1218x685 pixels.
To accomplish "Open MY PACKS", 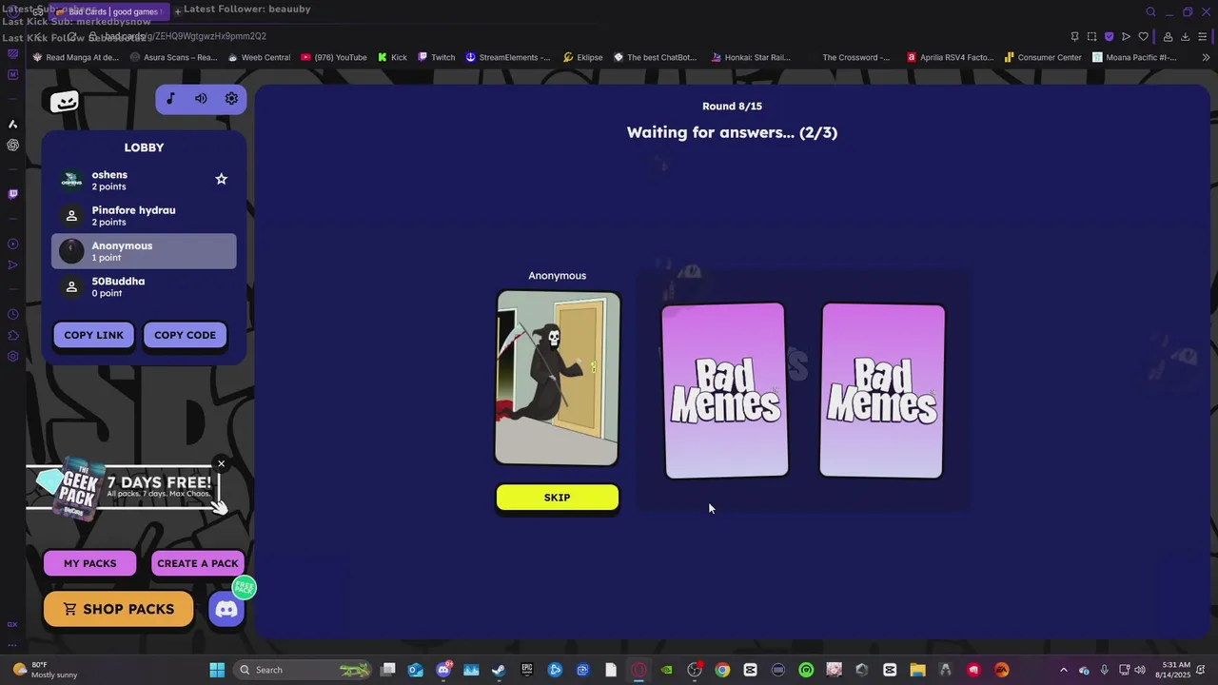I will click(90, 563).
